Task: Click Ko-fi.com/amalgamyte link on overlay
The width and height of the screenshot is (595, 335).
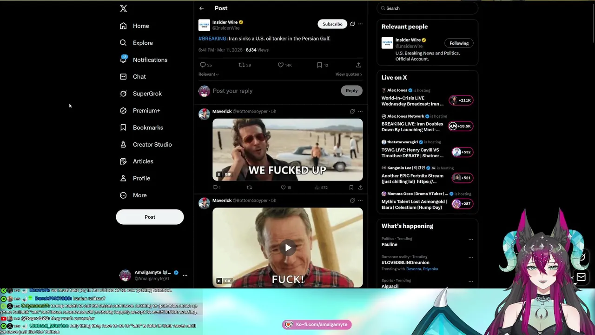Action: [x=317, y=325]
